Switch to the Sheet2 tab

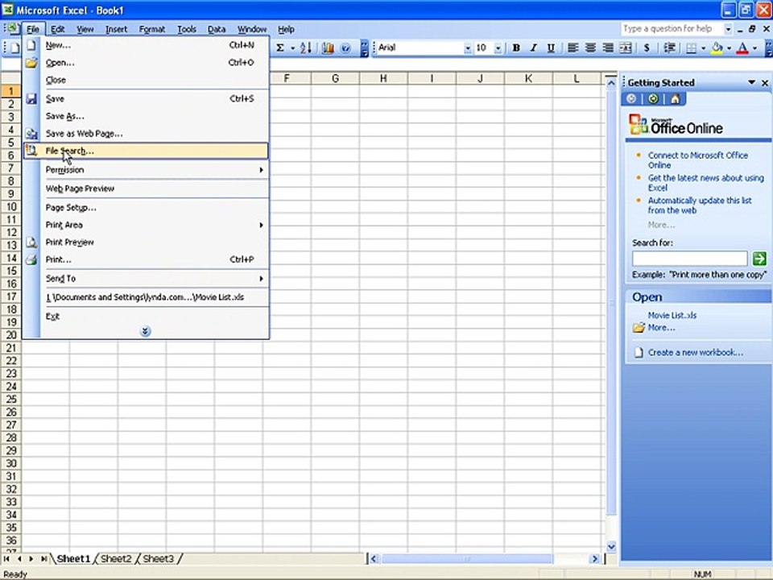pyautogui.click(x=116, y=559)
